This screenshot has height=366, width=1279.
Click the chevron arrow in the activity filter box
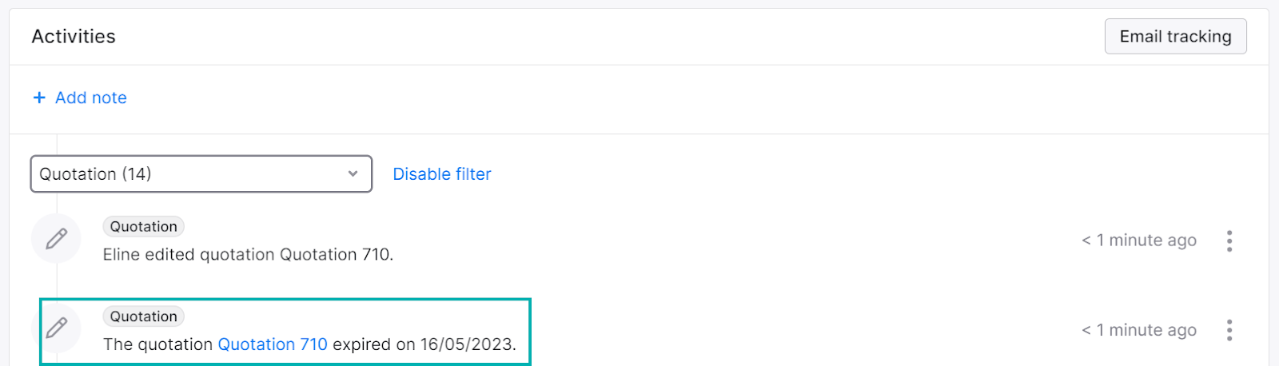pos(353,174)
